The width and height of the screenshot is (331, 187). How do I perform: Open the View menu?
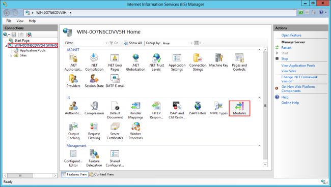[x=20, y=21]
